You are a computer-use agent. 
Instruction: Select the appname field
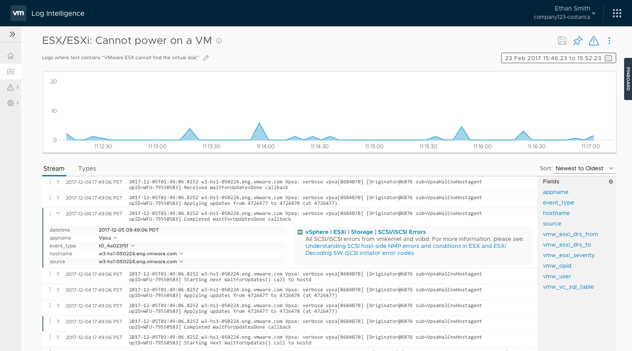tap(556, 192)
